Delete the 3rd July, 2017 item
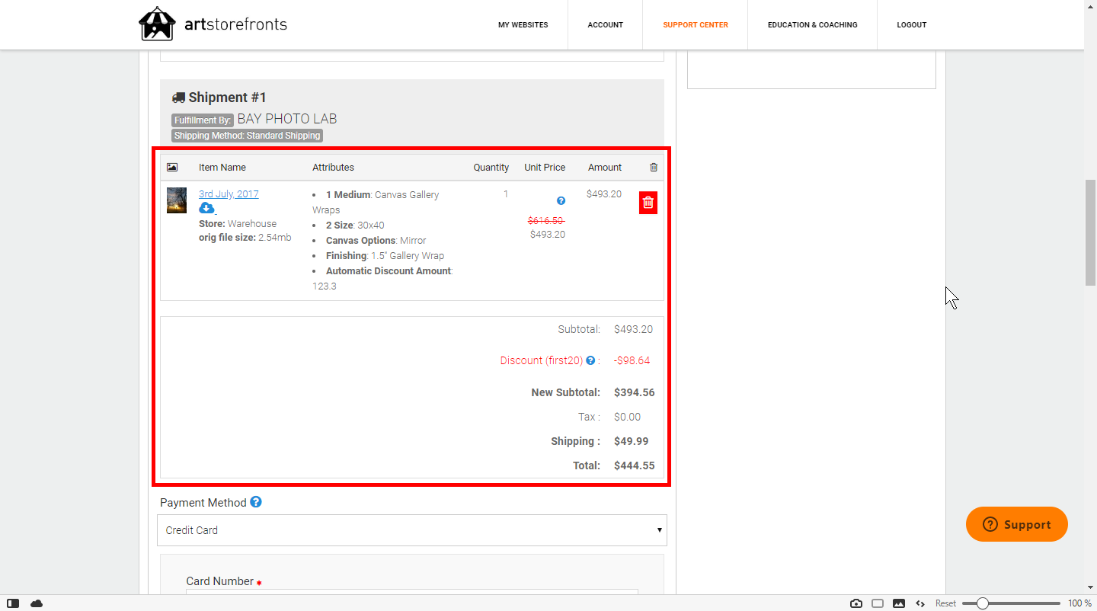 point(648,203)
